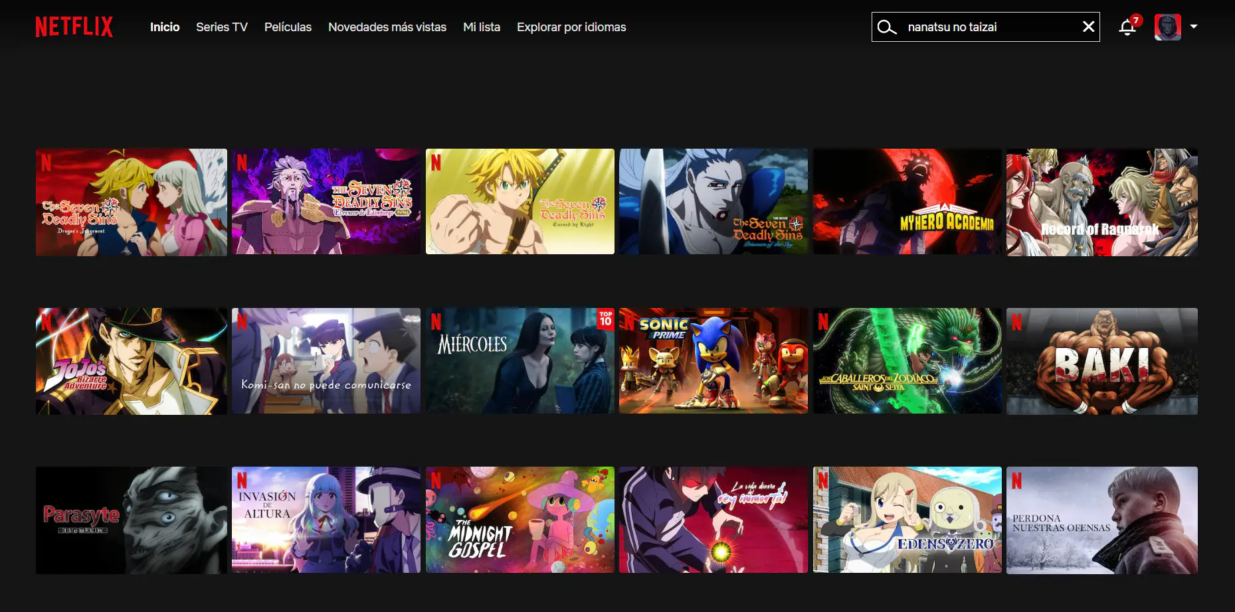Open Mi lista
Image resolution: width=1235 pixels, height=612 pixels.
482,27
